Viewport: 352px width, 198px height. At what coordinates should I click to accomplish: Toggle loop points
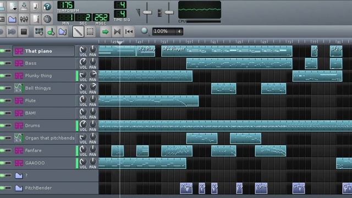117,32
